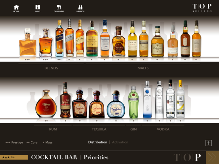Select the Talisker bottle
The image size is (219, 164).
tap(105, 38)
